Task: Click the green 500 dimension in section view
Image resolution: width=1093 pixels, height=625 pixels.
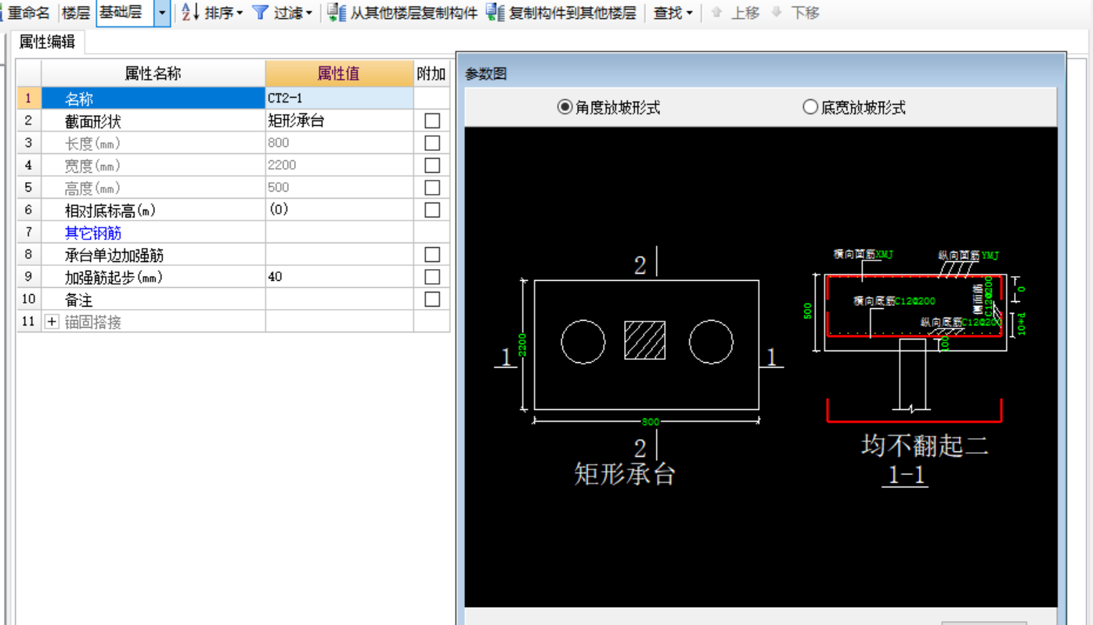Action: (x=809, y=311)
